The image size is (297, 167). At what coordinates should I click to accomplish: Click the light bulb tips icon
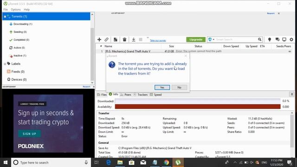click(x=269, y=39)
